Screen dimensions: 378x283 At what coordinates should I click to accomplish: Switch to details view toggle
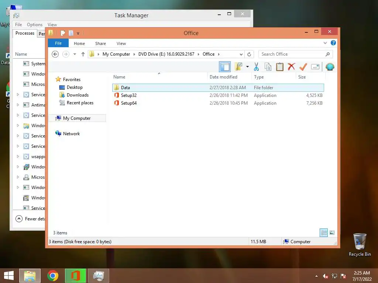(323, 233)
